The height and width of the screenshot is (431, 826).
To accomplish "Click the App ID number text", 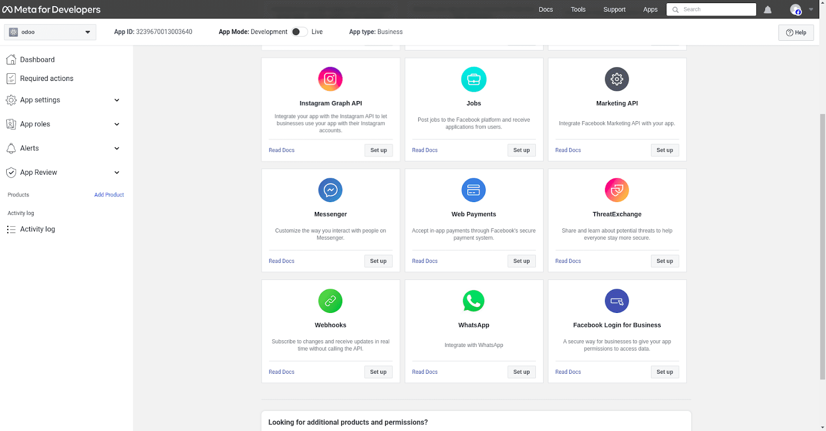I will point(164,32).
